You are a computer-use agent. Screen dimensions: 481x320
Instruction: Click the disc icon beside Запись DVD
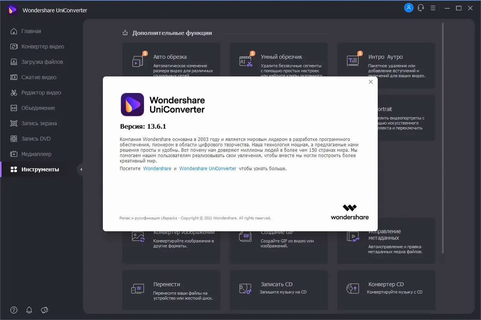(x=14, y=139)
